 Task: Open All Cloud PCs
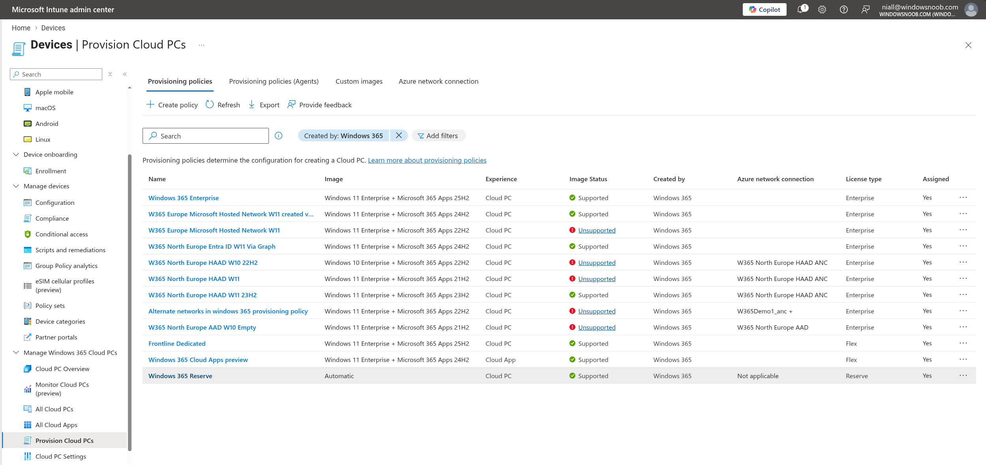(x=54, y=409)
